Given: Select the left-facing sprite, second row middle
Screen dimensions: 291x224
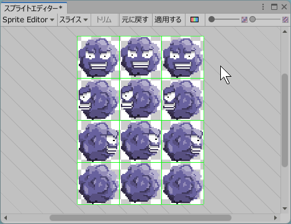Looking at the screenshot, I should [140, 99].
